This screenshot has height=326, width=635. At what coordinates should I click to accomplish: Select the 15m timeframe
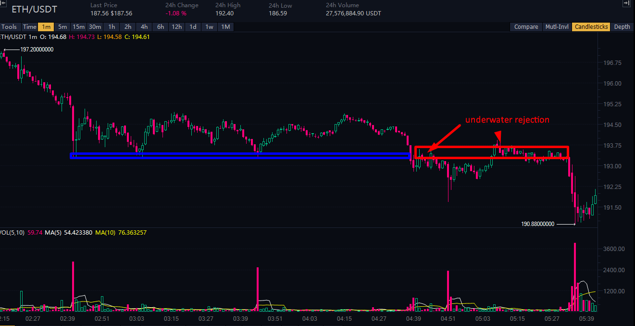[78, 27]
